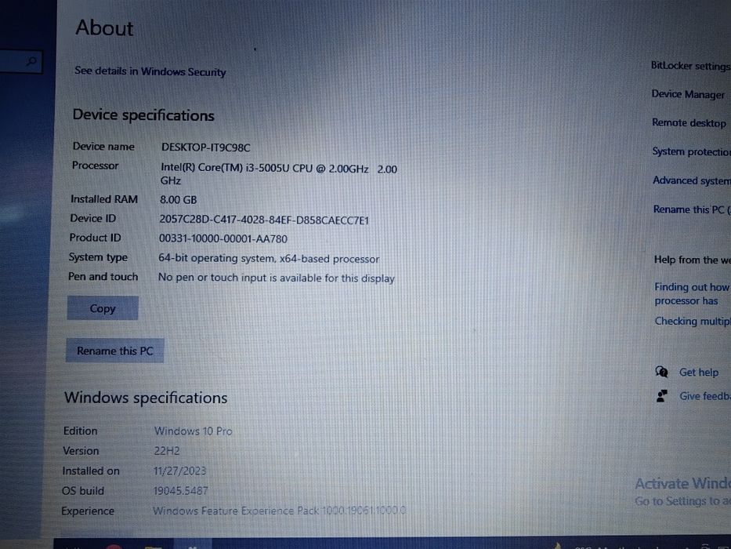Click the Give feedback person icon
Screen dimensions: 731x549
661,396
